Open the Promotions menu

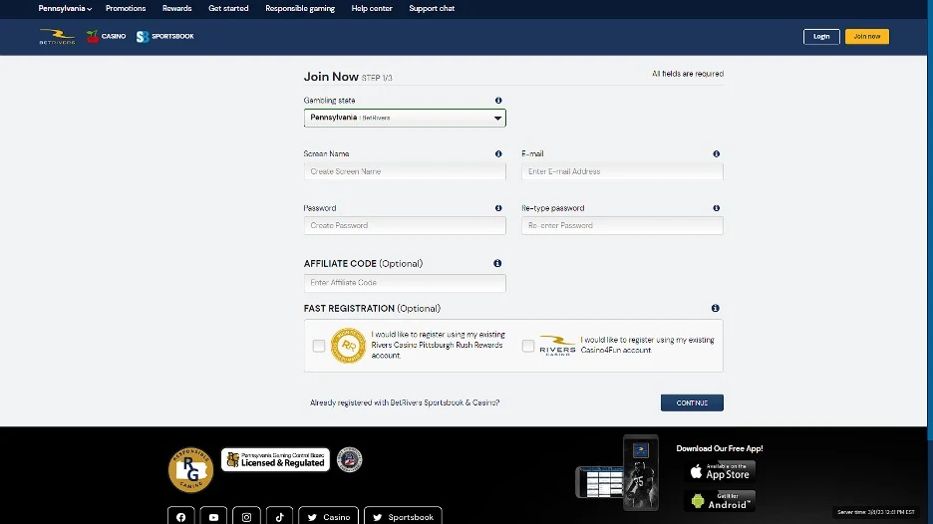click(126, 8)
